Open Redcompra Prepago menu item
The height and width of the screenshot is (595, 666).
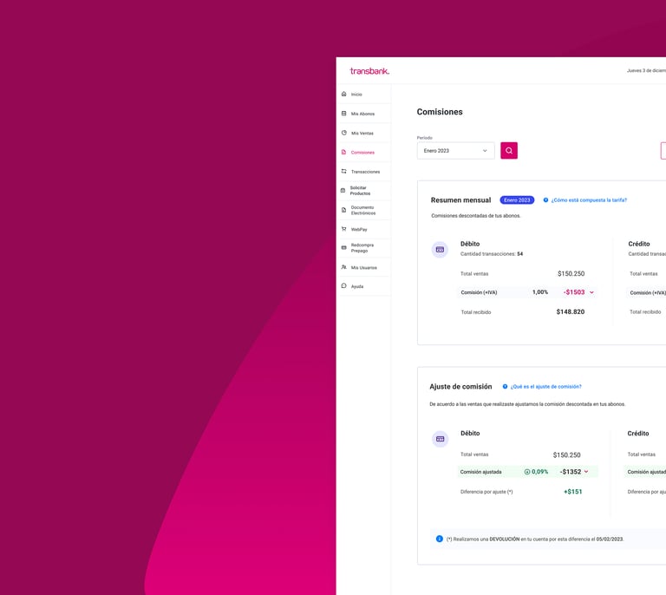pyautogui.click(x=363, y=248)
